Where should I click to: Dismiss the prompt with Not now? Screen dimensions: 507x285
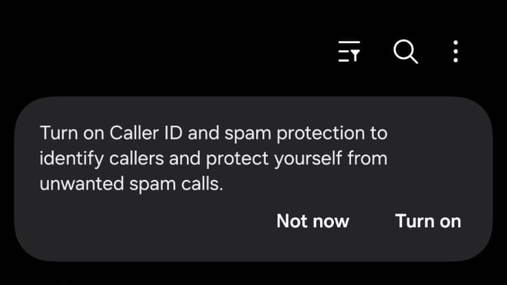(313, 221)
